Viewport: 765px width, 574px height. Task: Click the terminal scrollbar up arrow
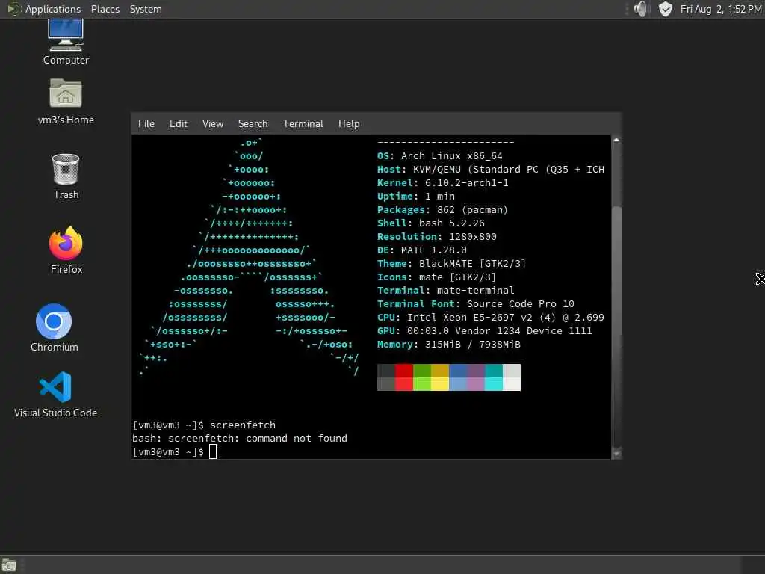click(616, 140)
